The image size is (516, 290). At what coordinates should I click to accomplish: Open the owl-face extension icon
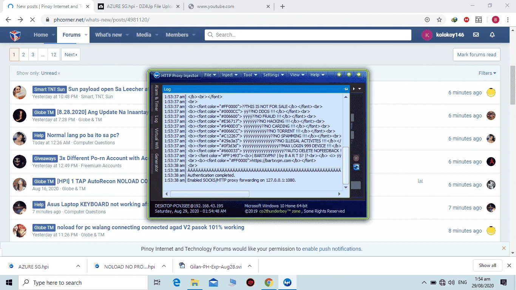click(x=479, y=20)
